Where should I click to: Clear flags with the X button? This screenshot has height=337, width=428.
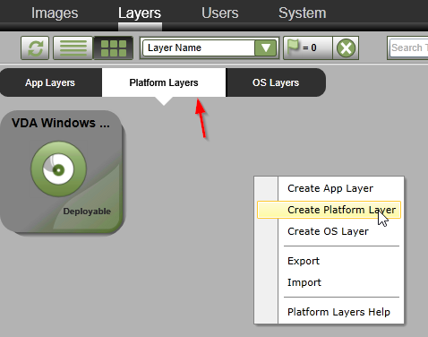click(x=346, y=48)
